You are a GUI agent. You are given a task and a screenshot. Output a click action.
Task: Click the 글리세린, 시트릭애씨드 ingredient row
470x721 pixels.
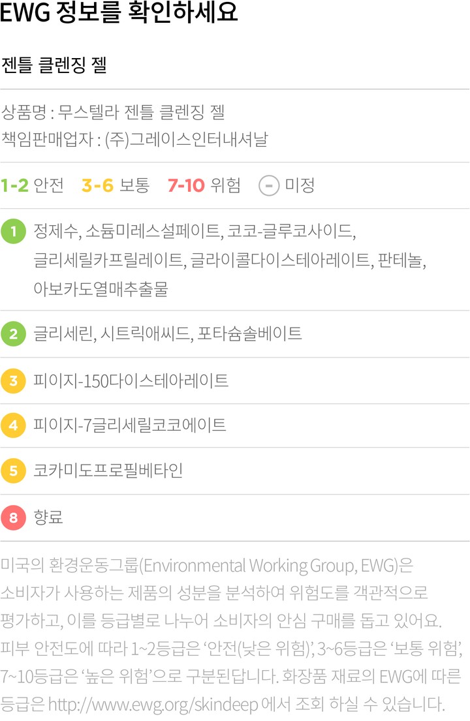pos(168,334)
